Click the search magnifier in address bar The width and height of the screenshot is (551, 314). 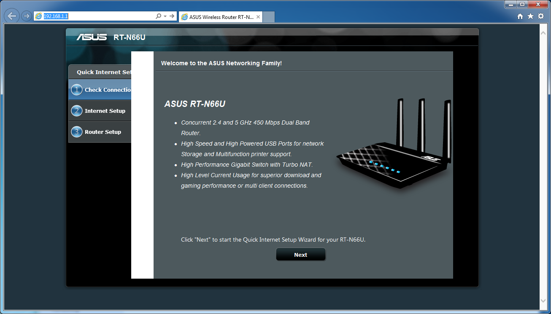pos(158,16)
